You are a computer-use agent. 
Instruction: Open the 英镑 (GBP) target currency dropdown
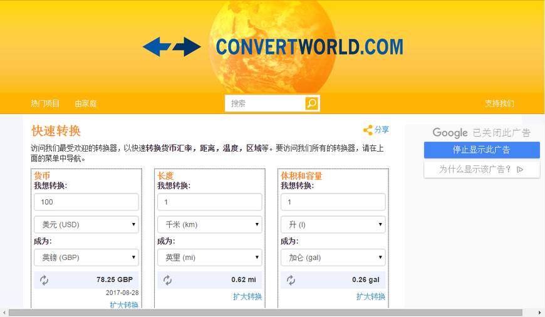coord(86,257)
